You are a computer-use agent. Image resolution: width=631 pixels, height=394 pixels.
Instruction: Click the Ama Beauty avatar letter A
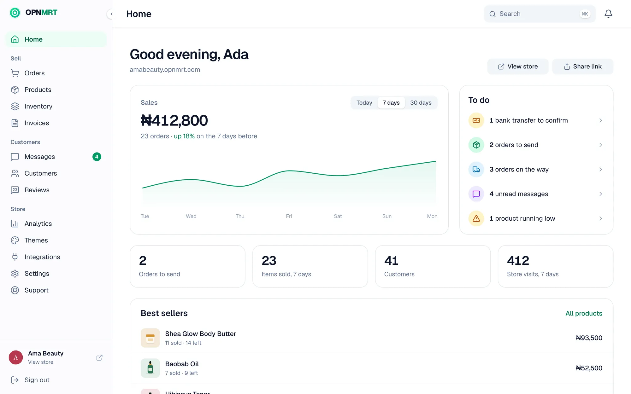click(x=16, y=357)
